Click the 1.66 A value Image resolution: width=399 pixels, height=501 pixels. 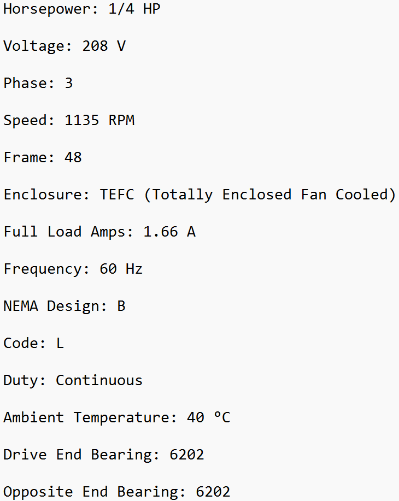[169, 232]
